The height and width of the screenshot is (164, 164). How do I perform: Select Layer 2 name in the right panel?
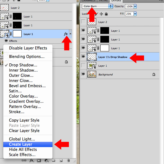pos(102,22)
